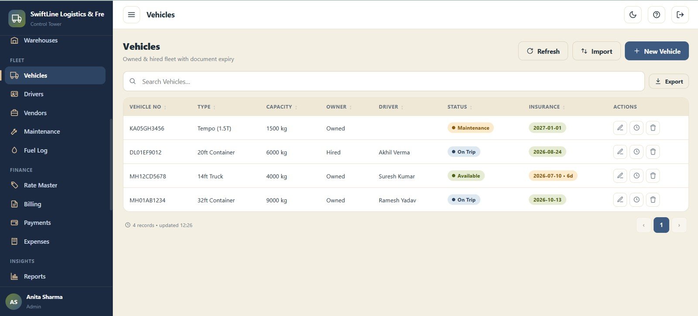Sort the table by Status
The width and height of the screenshot is (698, 316).
pyautogui.click(x=460, y=107)
